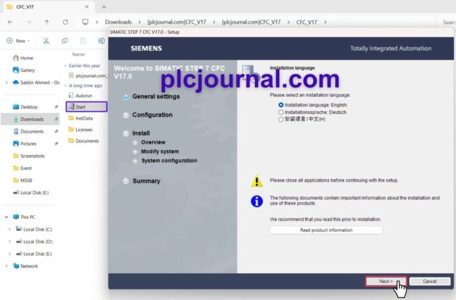Choose the Chinese installation language option
The width and height of the screenshot is (456, 300).
click(x=282, y=120)
